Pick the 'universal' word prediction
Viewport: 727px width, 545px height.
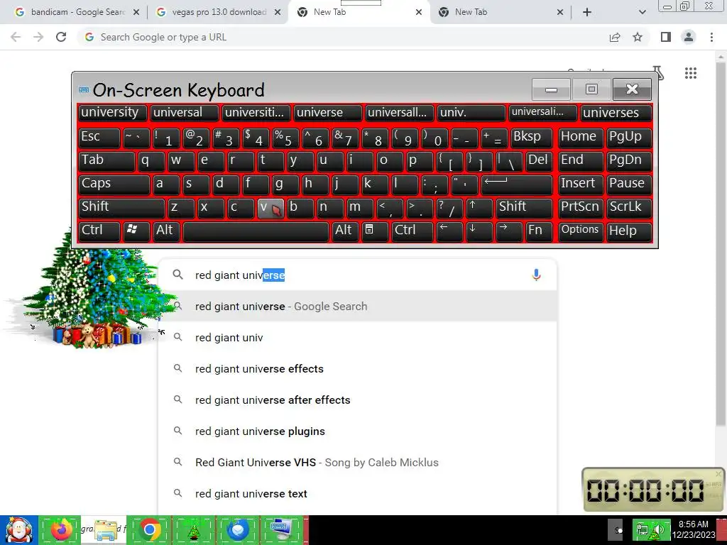coord(185,113)
